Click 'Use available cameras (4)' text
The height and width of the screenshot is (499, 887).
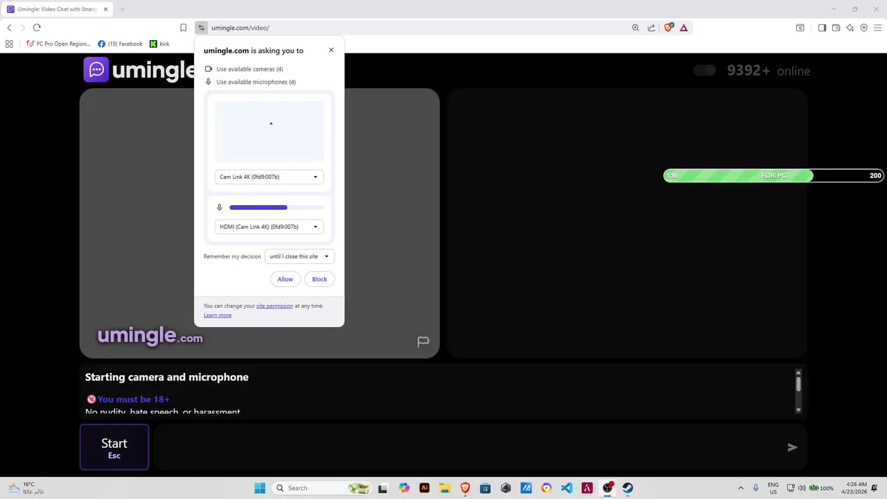pyautogui.click(x=249, y=69)
